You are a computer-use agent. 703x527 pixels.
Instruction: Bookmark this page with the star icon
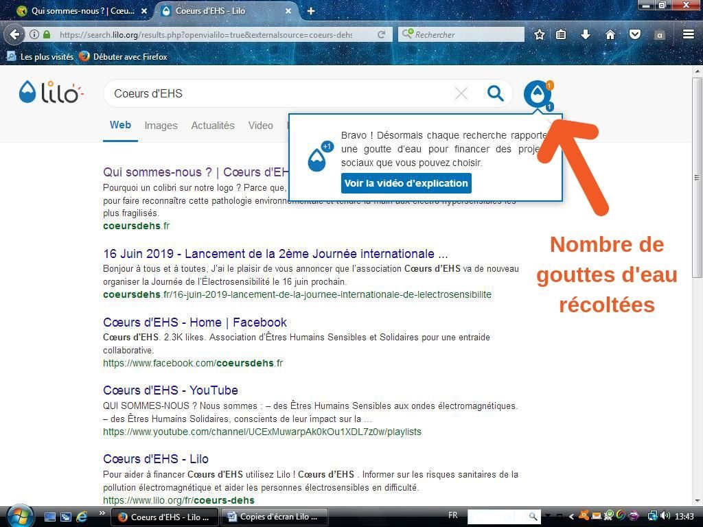540,34
